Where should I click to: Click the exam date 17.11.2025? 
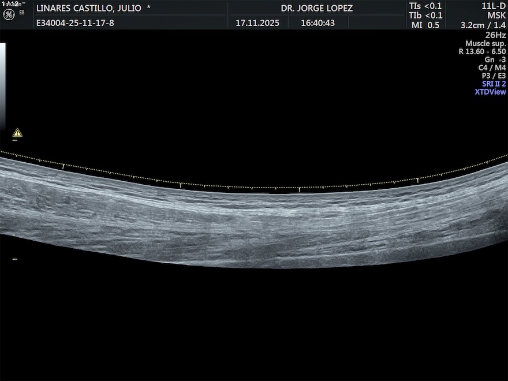[257, 23]
